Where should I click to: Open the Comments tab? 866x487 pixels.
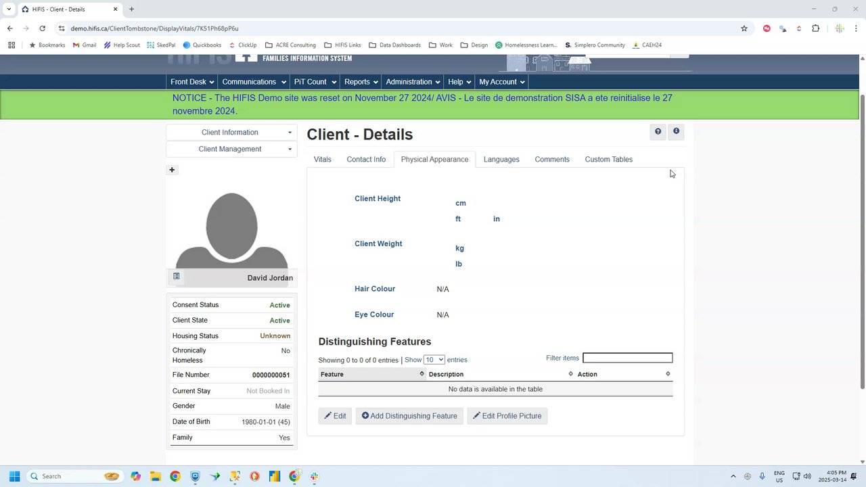[x=552, y=160]
